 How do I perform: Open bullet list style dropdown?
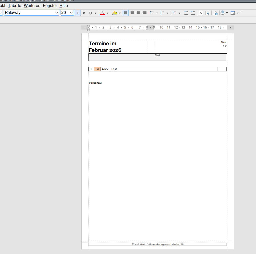(x=157, y=13)
